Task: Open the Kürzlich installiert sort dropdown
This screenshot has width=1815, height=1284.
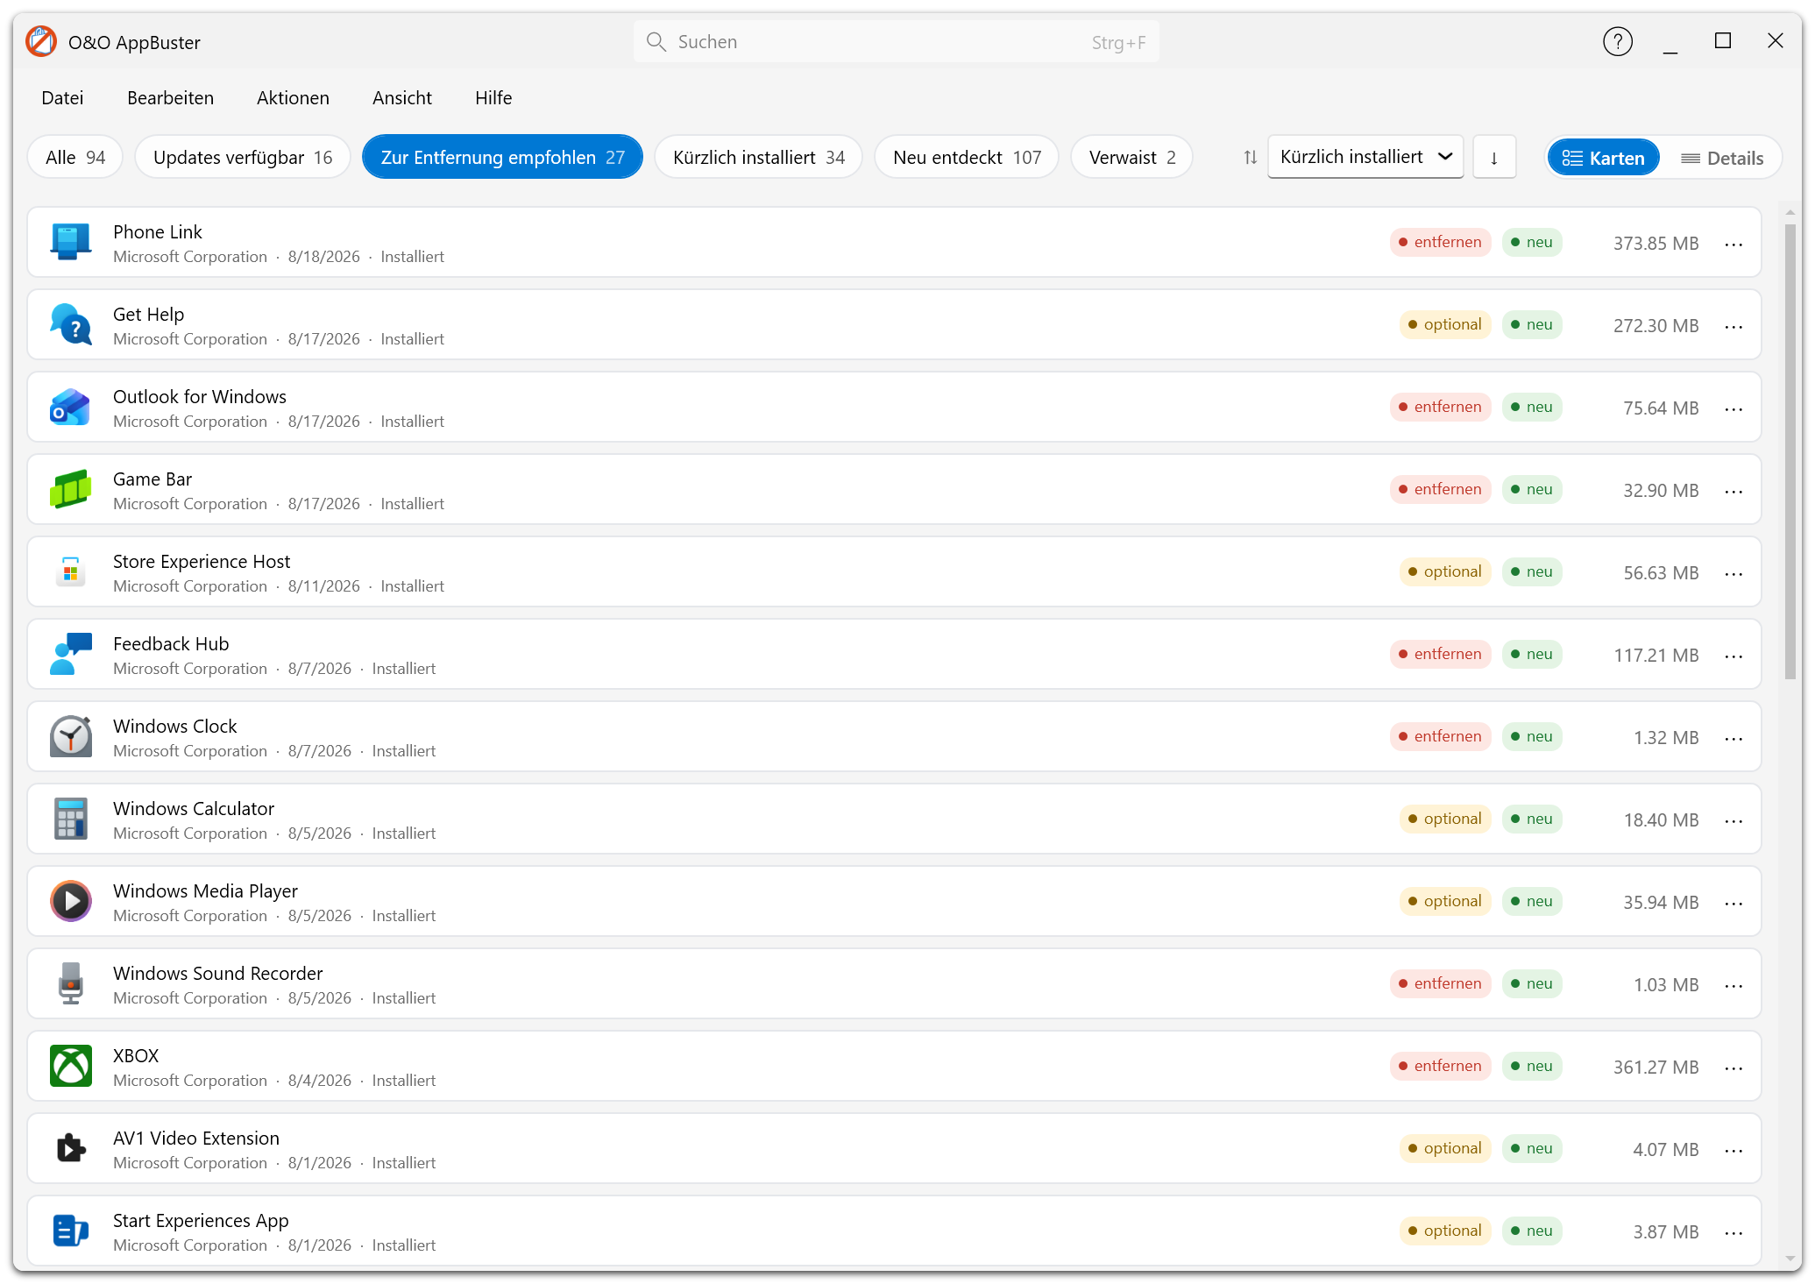Action: tap(1365, 157)
